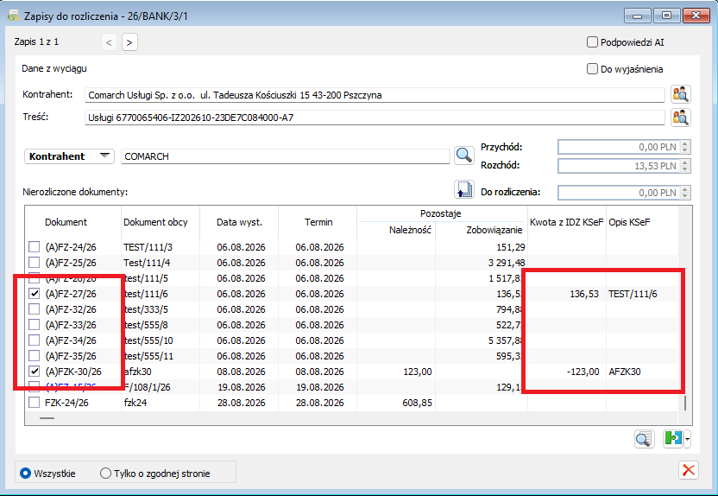The image size is (718, 496).
Task: Click magnifier search button next to COMARCH
Action: click(x=464, y=156)
